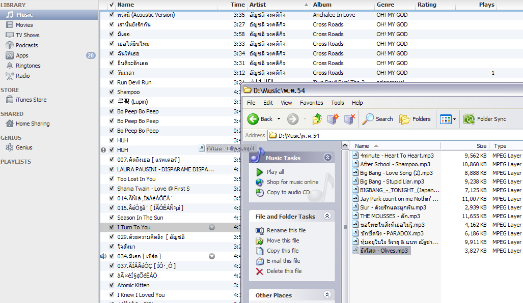Click Delete this file

(284, 271)
